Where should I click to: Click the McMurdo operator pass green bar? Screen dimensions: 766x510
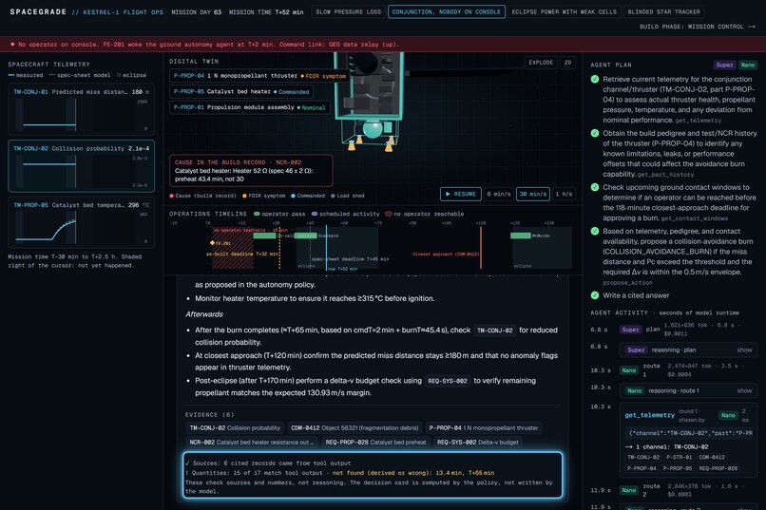point(520,236)
